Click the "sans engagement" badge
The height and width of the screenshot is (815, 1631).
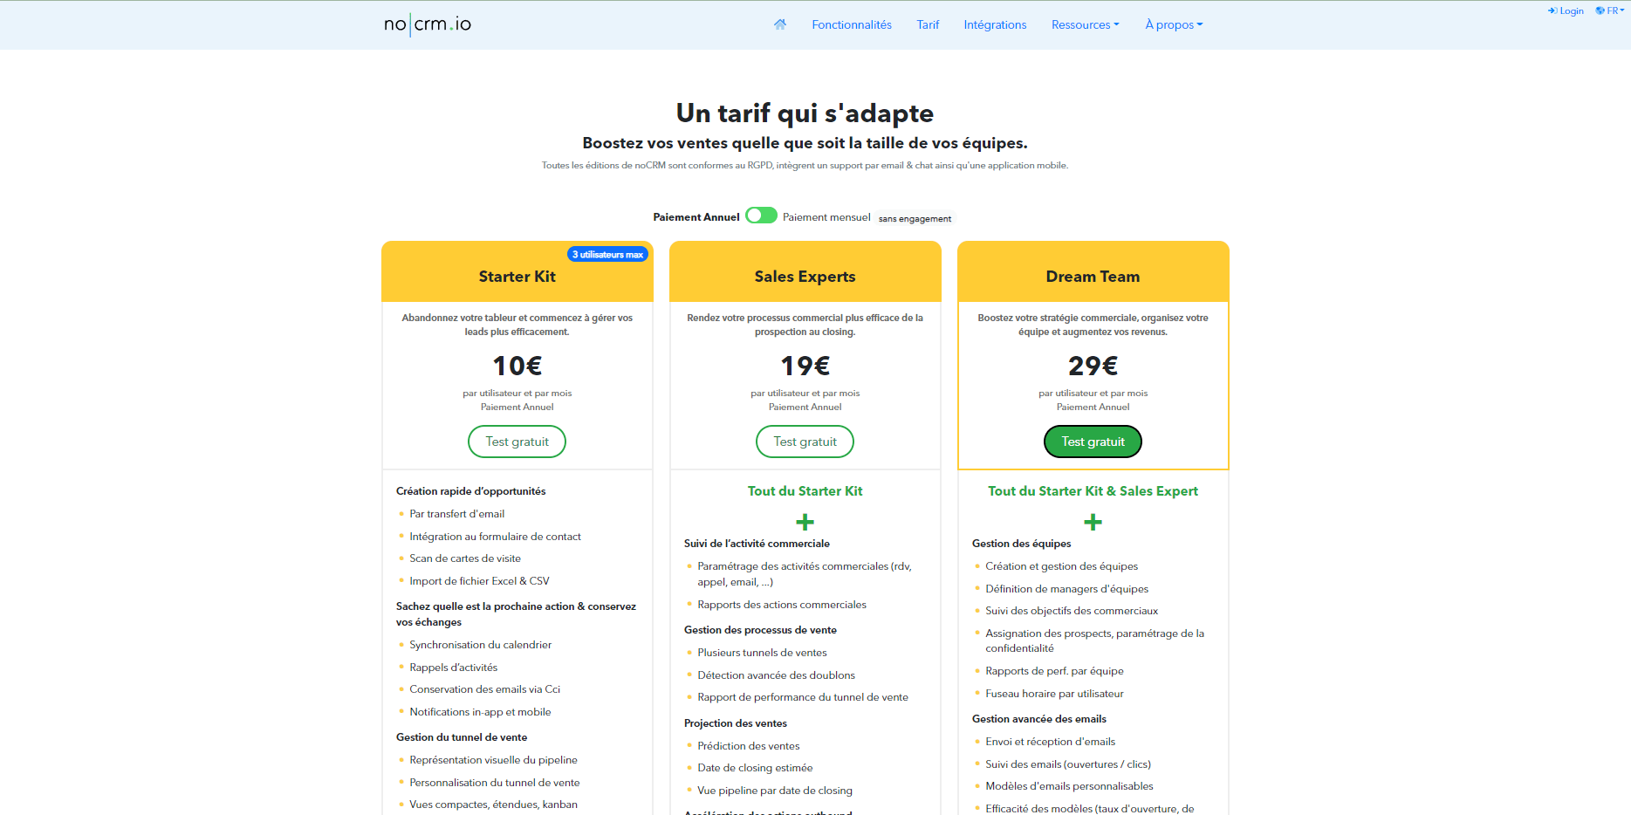(915, 219)
